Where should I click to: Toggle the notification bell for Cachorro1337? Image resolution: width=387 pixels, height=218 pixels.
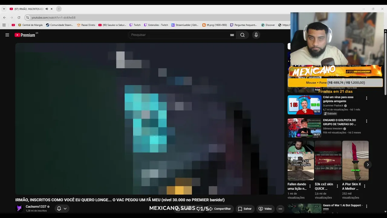[x=59, y=208]
